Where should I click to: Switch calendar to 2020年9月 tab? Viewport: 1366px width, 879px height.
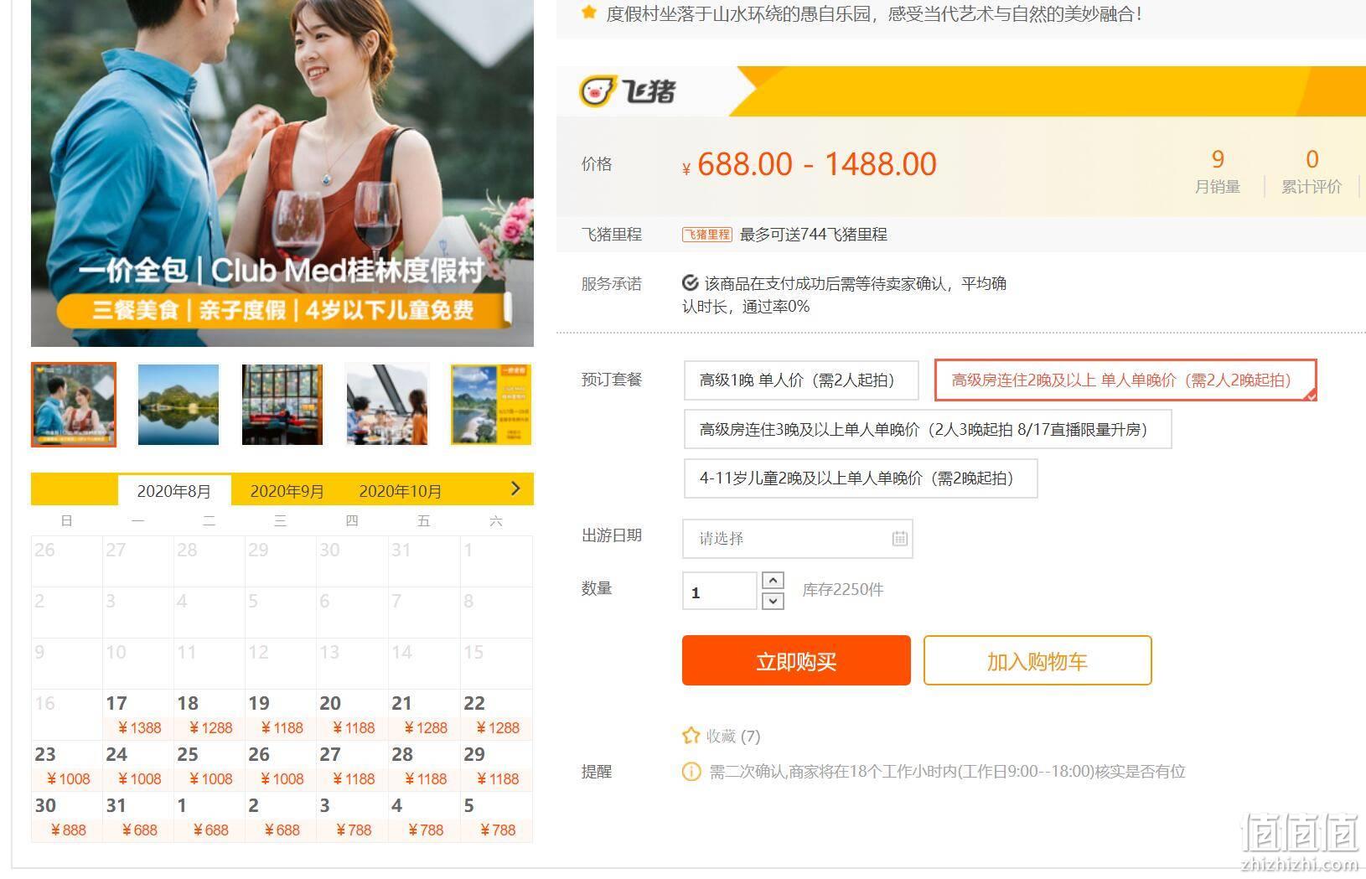pos(287,491)
